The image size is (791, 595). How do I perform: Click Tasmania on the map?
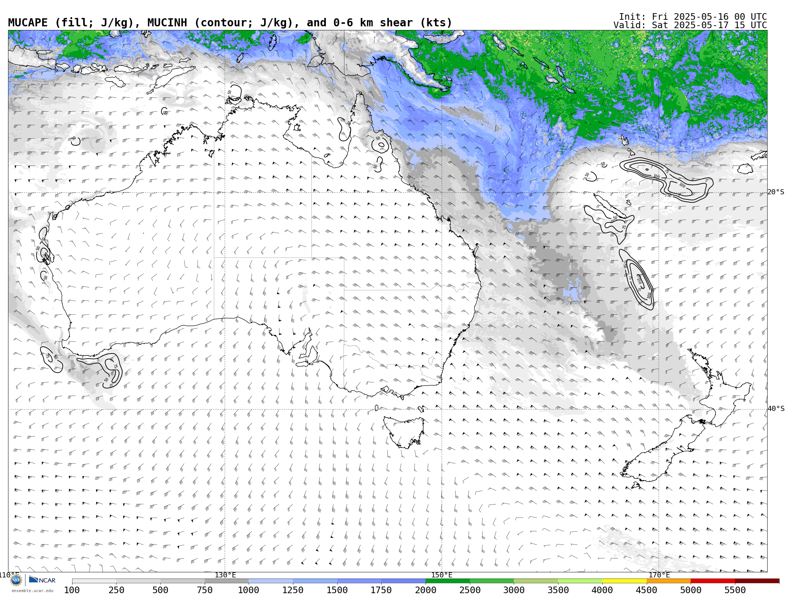click(404, 432)
